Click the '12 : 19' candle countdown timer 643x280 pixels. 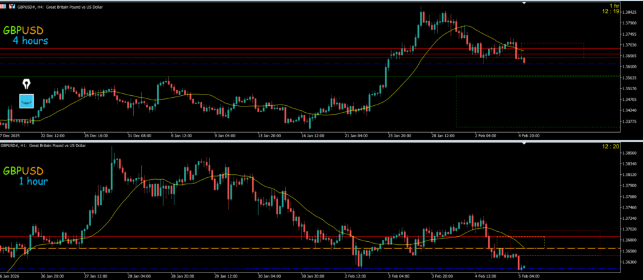coord(628,11)
